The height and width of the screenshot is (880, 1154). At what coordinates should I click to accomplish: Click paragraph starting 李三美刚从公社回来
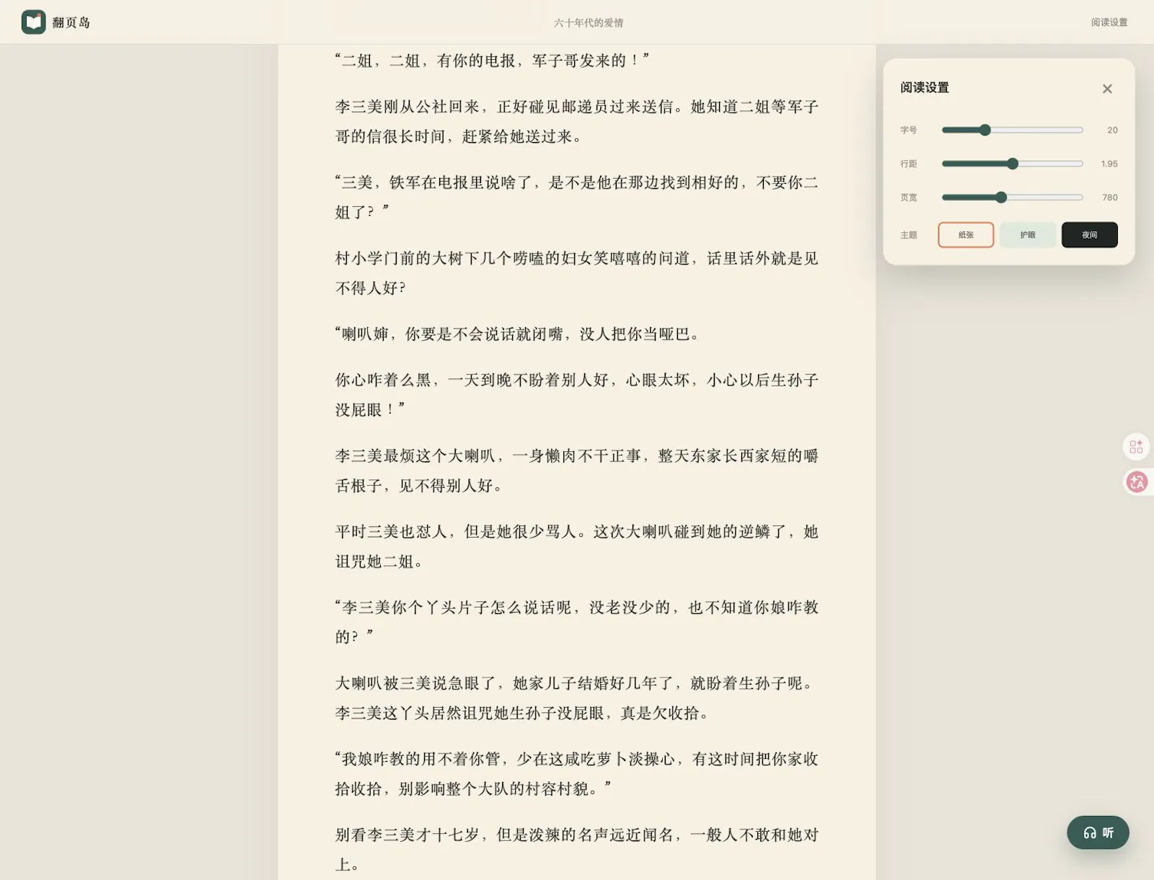tap(577, 122)
